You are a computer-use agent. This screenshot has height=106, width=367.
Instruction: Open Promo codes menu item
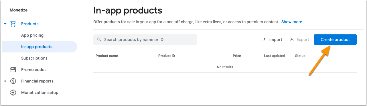[x=34, y=70]
